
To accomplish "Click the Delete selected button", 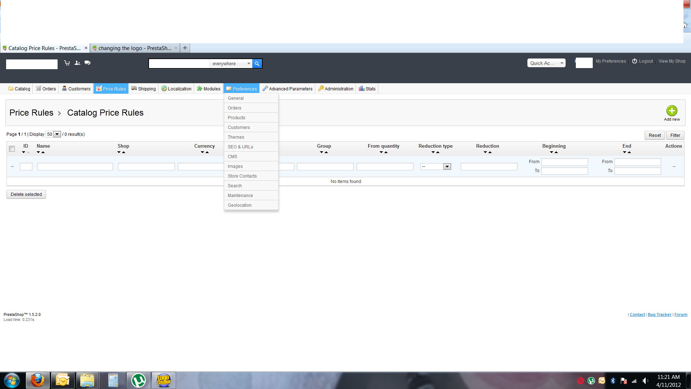I will click(x=26, y=194).
